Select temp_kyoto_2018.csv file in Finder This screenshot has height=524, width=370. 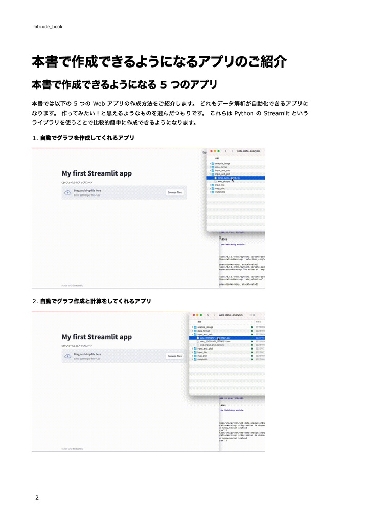tap(236, 178)
